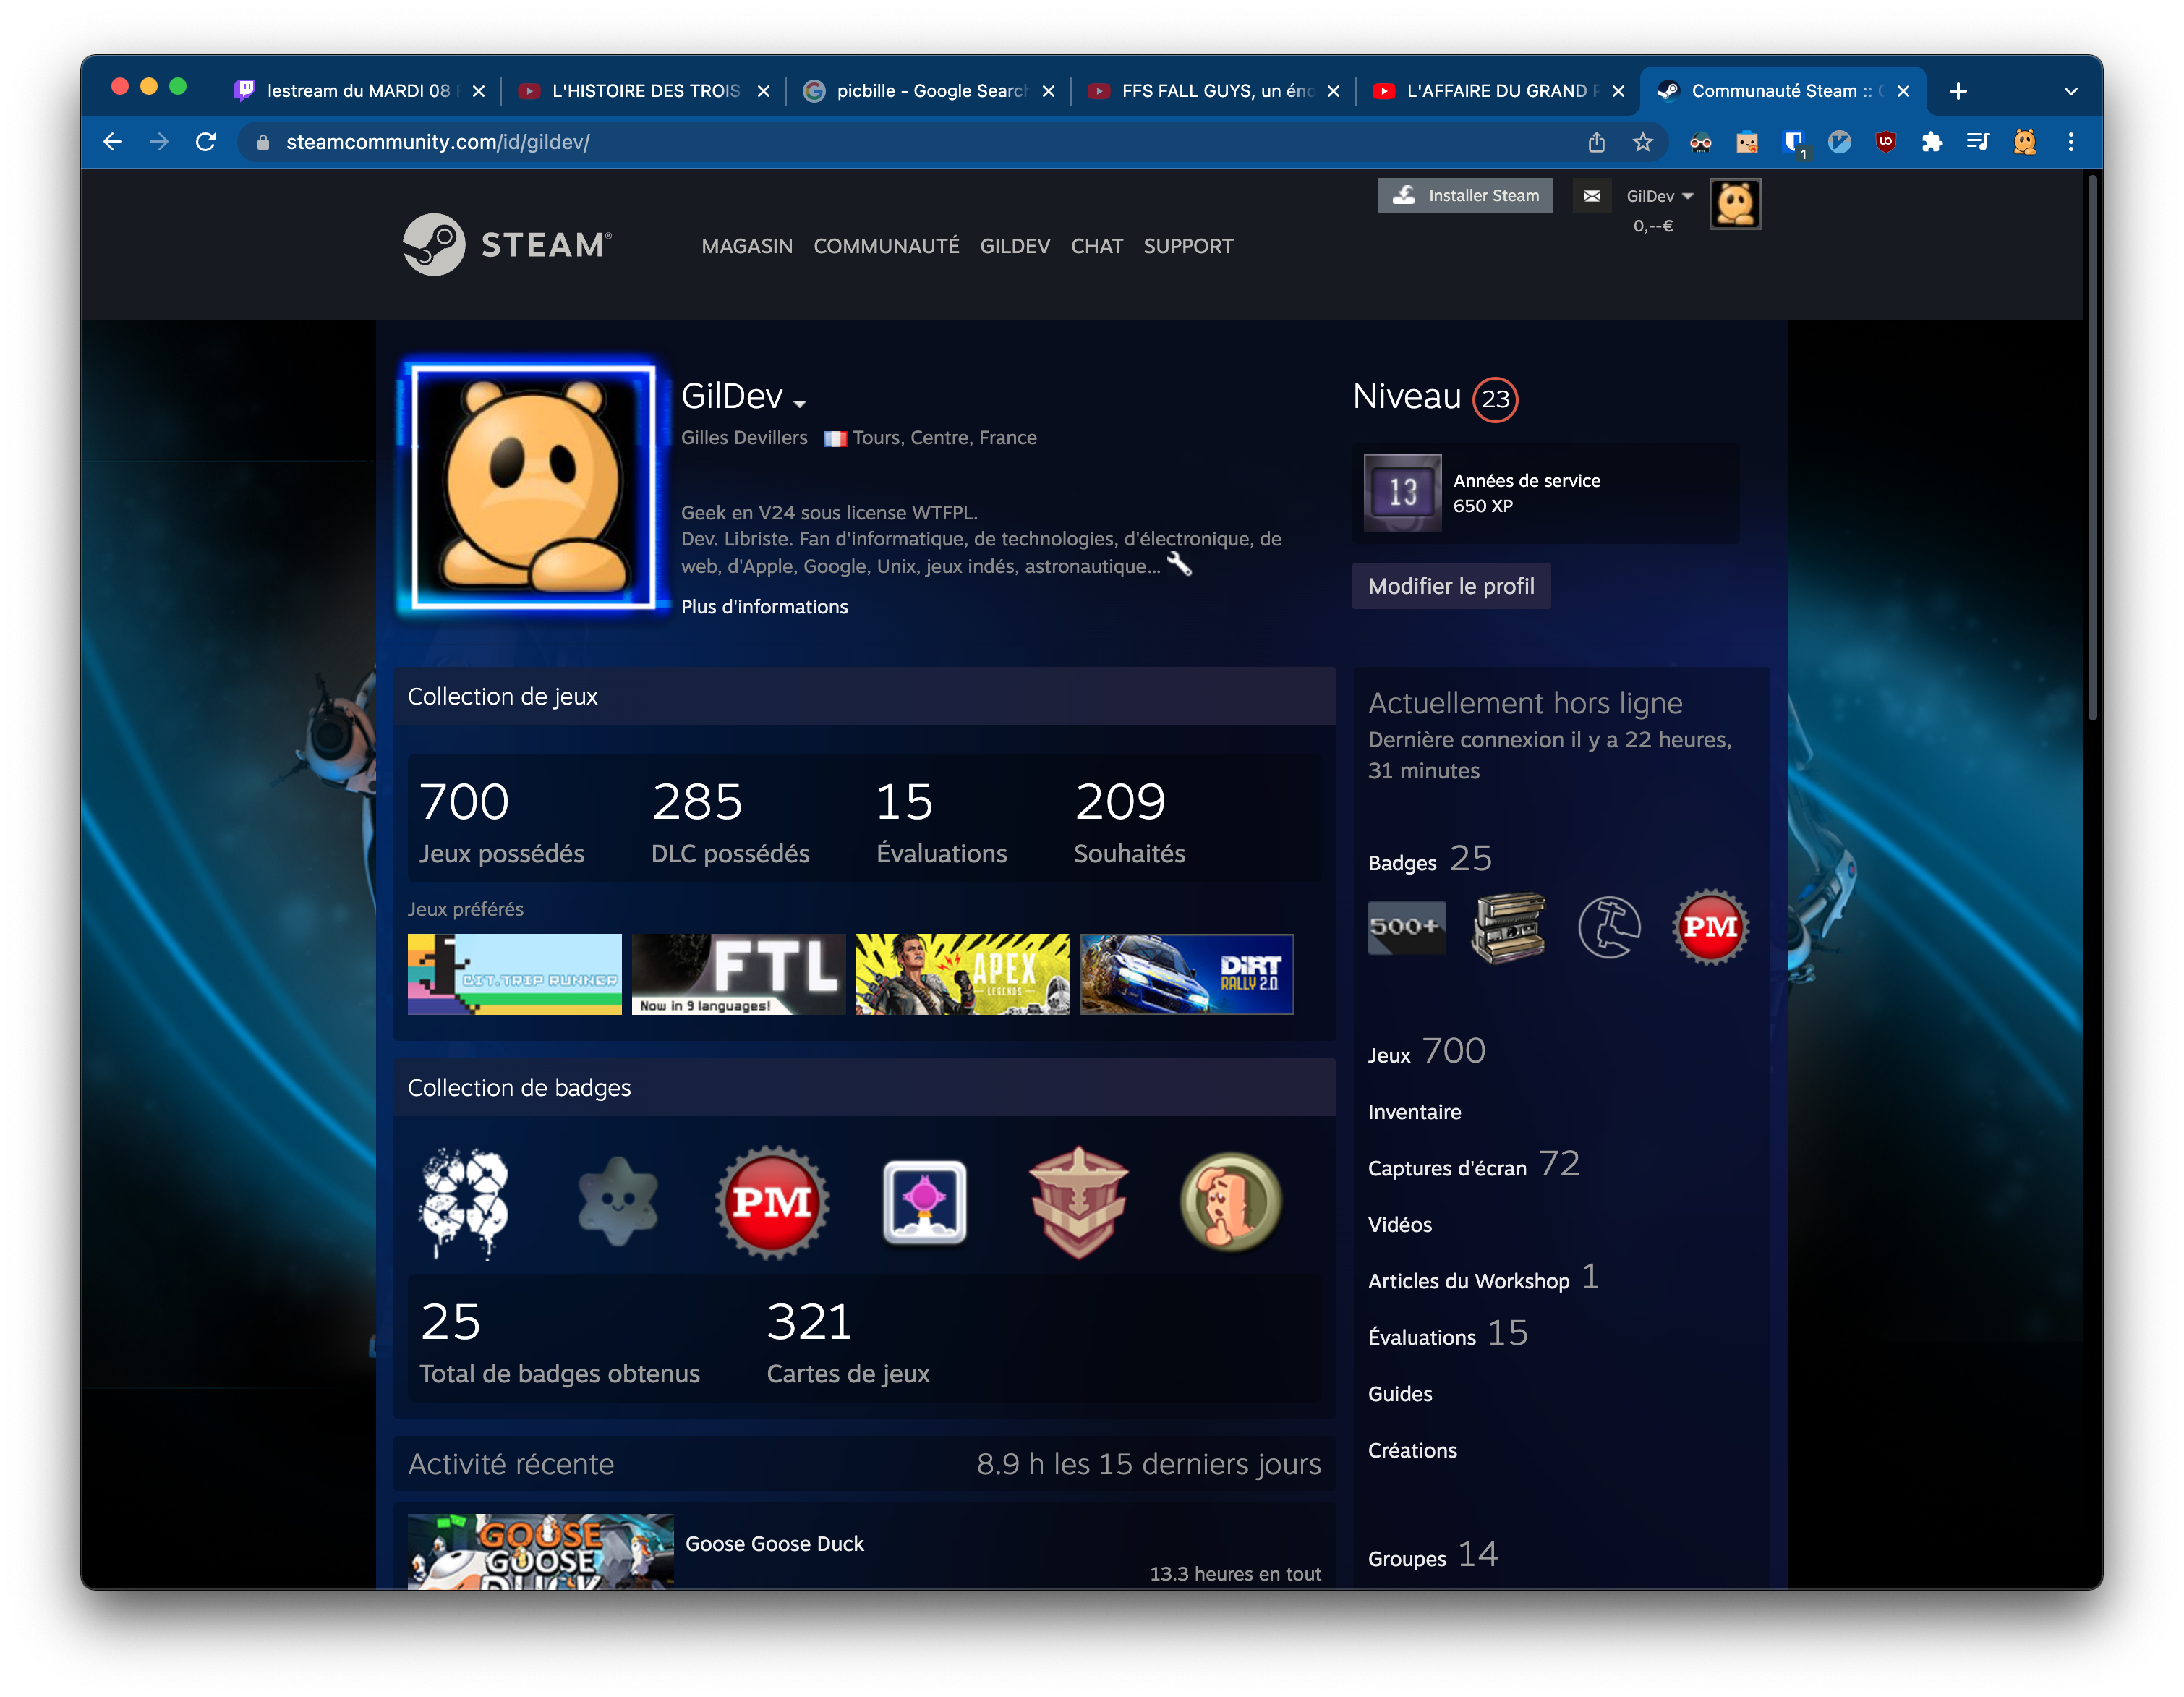The width and height of the screenshot is (2184, 1697).
Task: Open the Extensions puzzle piece icon
Action: click(x=1932, y=142)
